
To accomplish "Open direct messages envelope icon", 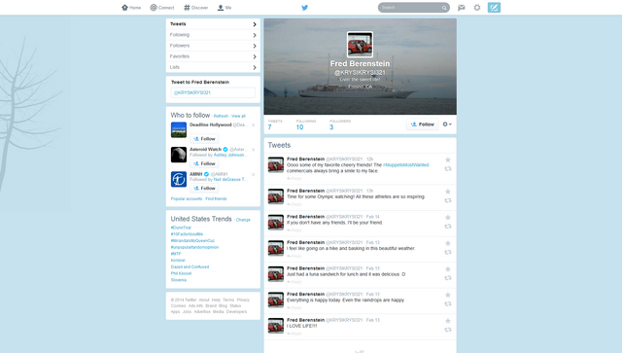I will pos(462,8).
